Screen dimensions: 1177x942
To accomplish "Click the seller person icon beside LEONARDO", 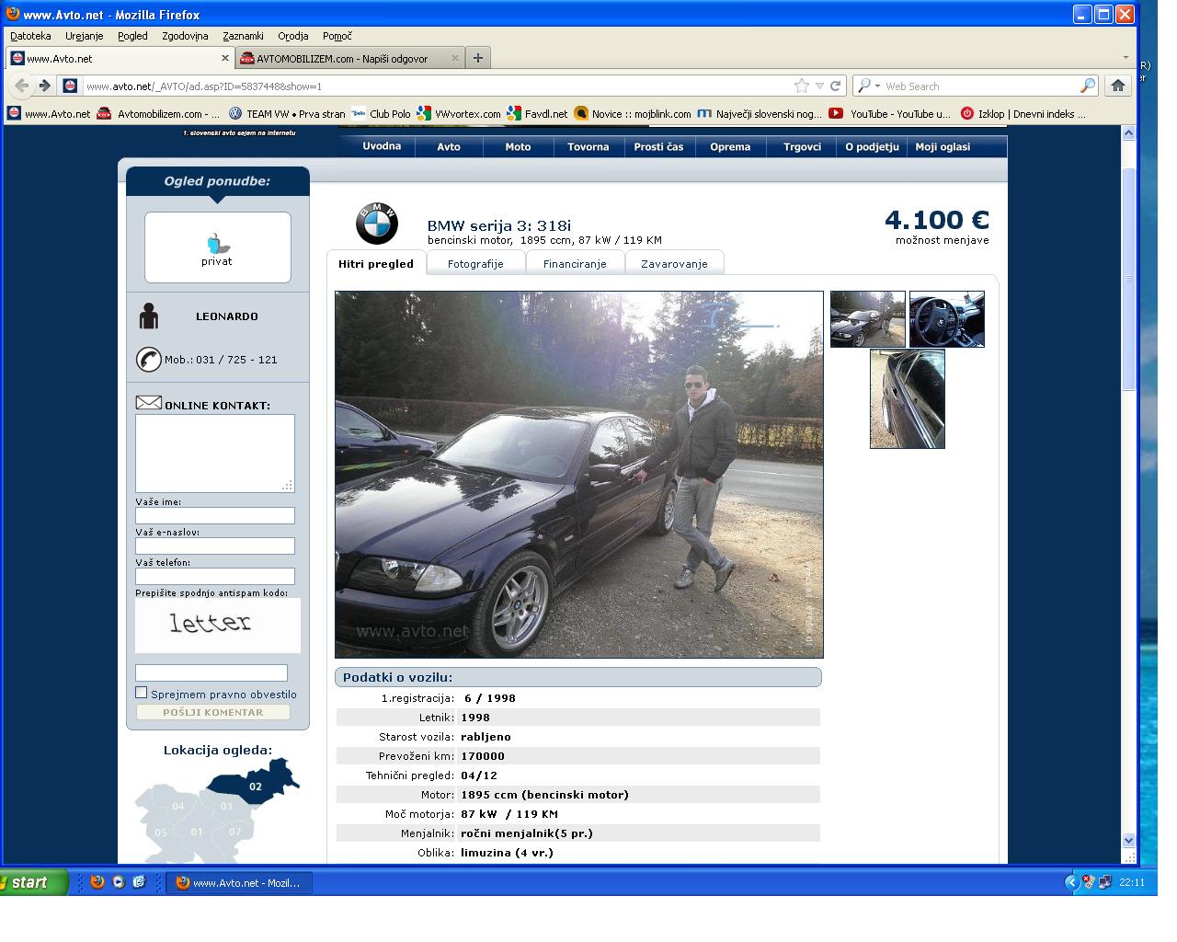I will 148,316.
